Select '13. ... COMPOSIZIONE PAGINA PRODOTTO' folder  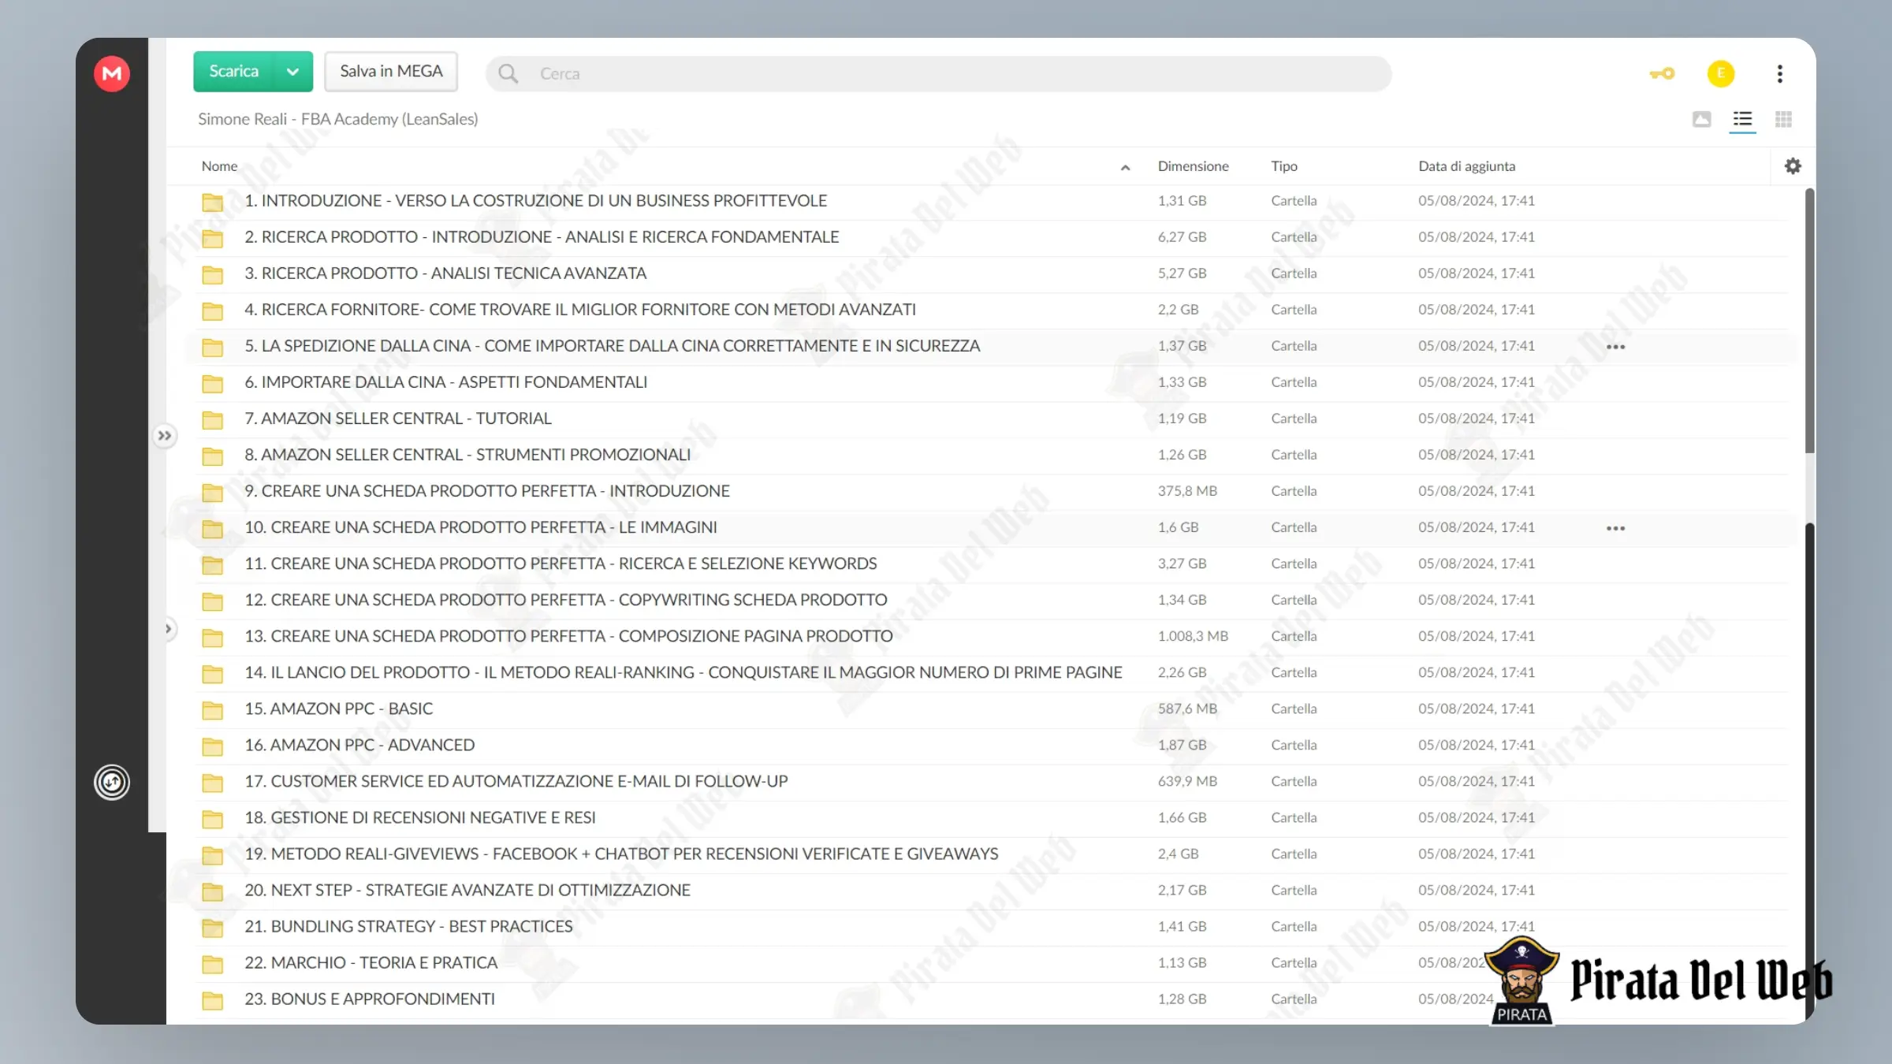click(x=569, y=636)
